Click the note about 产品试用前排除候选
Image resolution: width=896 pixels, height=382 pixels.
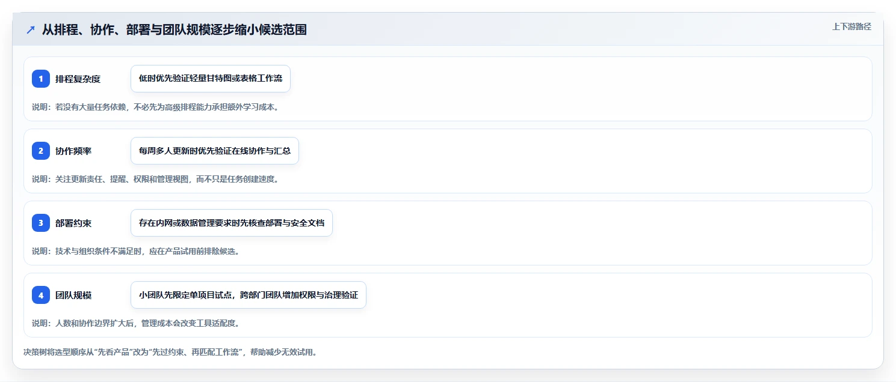coord(136,251)
